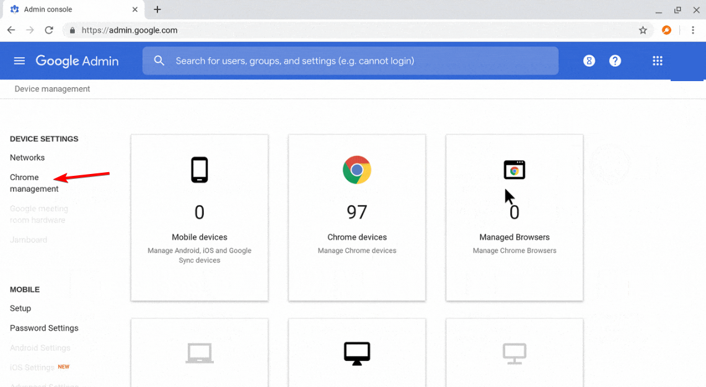Open Chrome management settings
This screenshot has height=387, width=706.
coord(34,183)
